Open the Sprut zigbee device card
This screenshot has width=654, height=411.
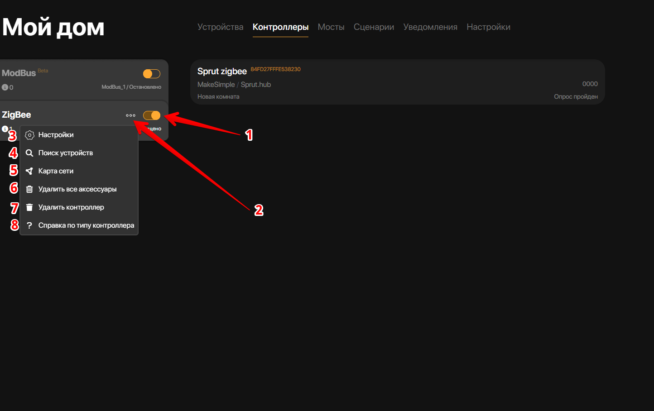[397, 82]
